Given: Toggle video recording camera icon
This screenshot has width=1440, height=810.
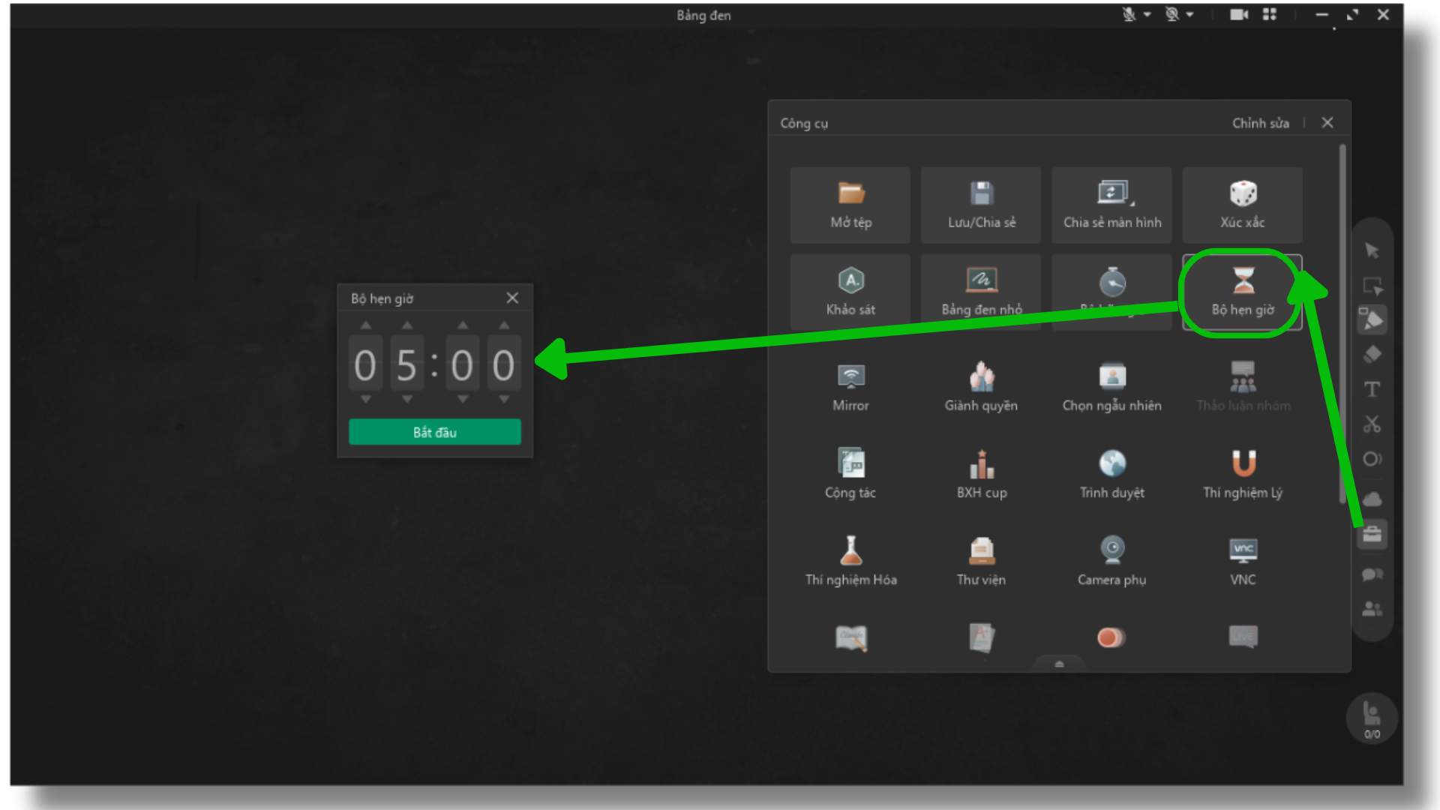Looking at the screenshot, I should (1238, 14).
